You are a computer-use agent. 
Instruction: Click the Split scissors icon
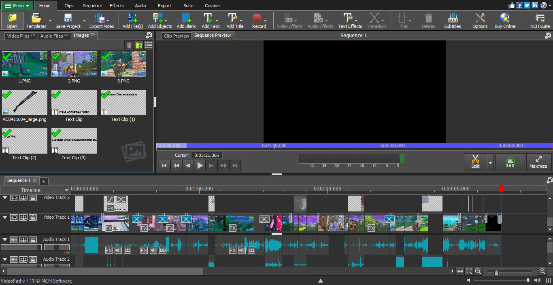tap(475, 159)
